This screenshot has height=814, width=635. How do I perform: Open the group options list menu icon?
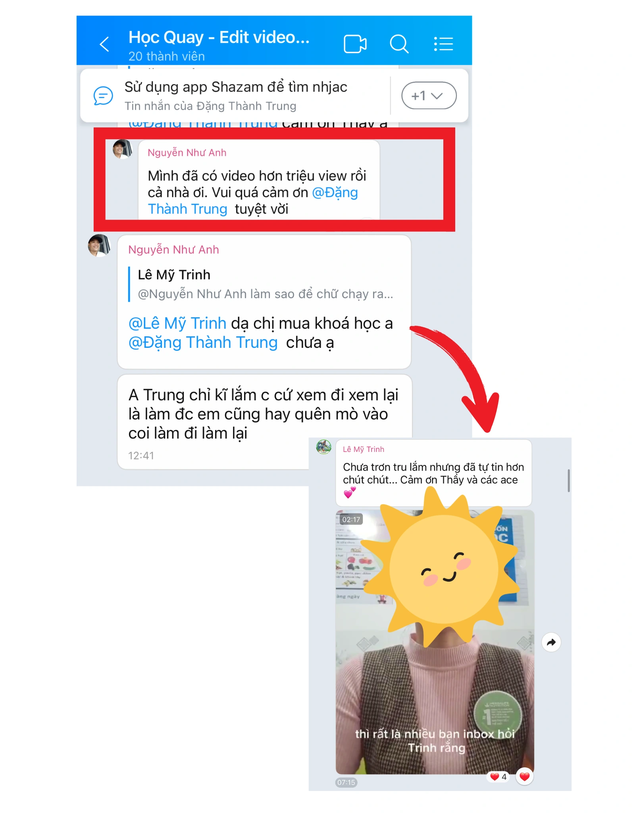(443, 44)
